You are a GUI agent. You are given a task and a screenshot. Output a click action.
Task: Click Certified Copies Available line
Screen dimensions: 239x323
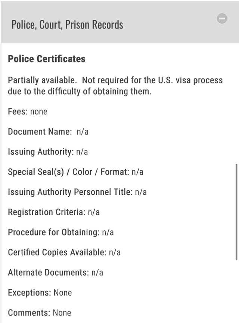pyautogui.click(x=64, y=252)
